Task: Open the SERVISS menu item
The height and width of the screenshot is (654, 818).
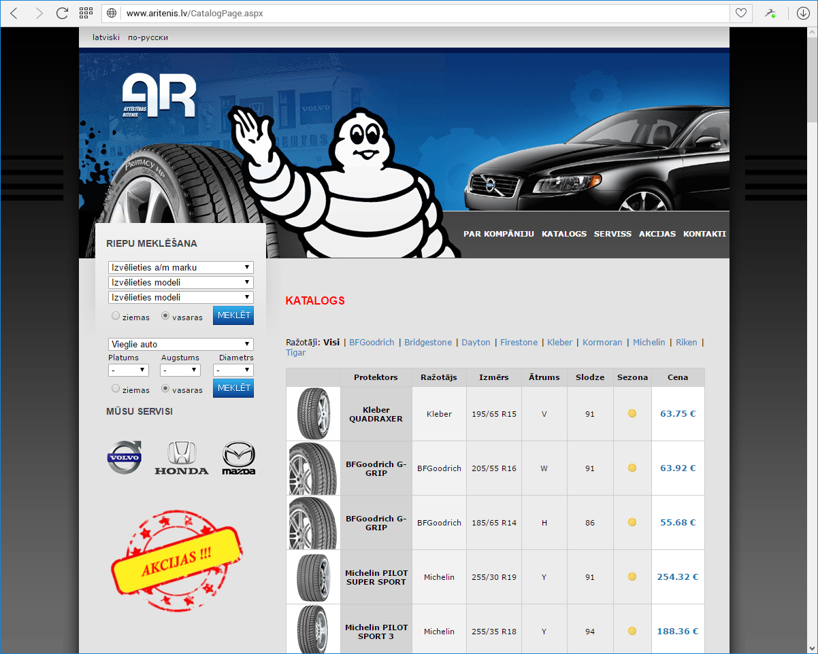Action: click(612, 234)
